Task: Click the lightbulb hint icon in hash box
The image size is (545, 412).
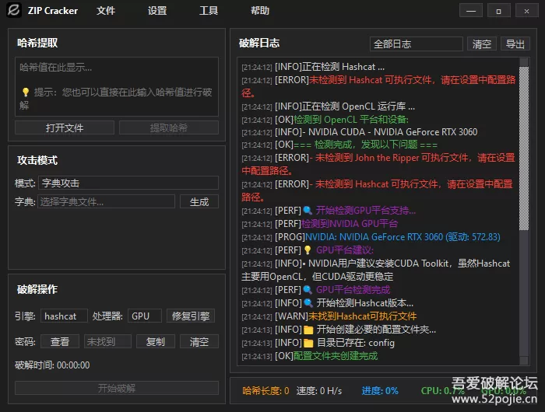Action: (26, 92)
